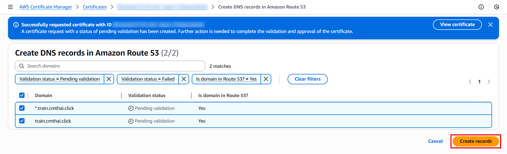
Task: Click the Domain column header
Action: (43, 95)
